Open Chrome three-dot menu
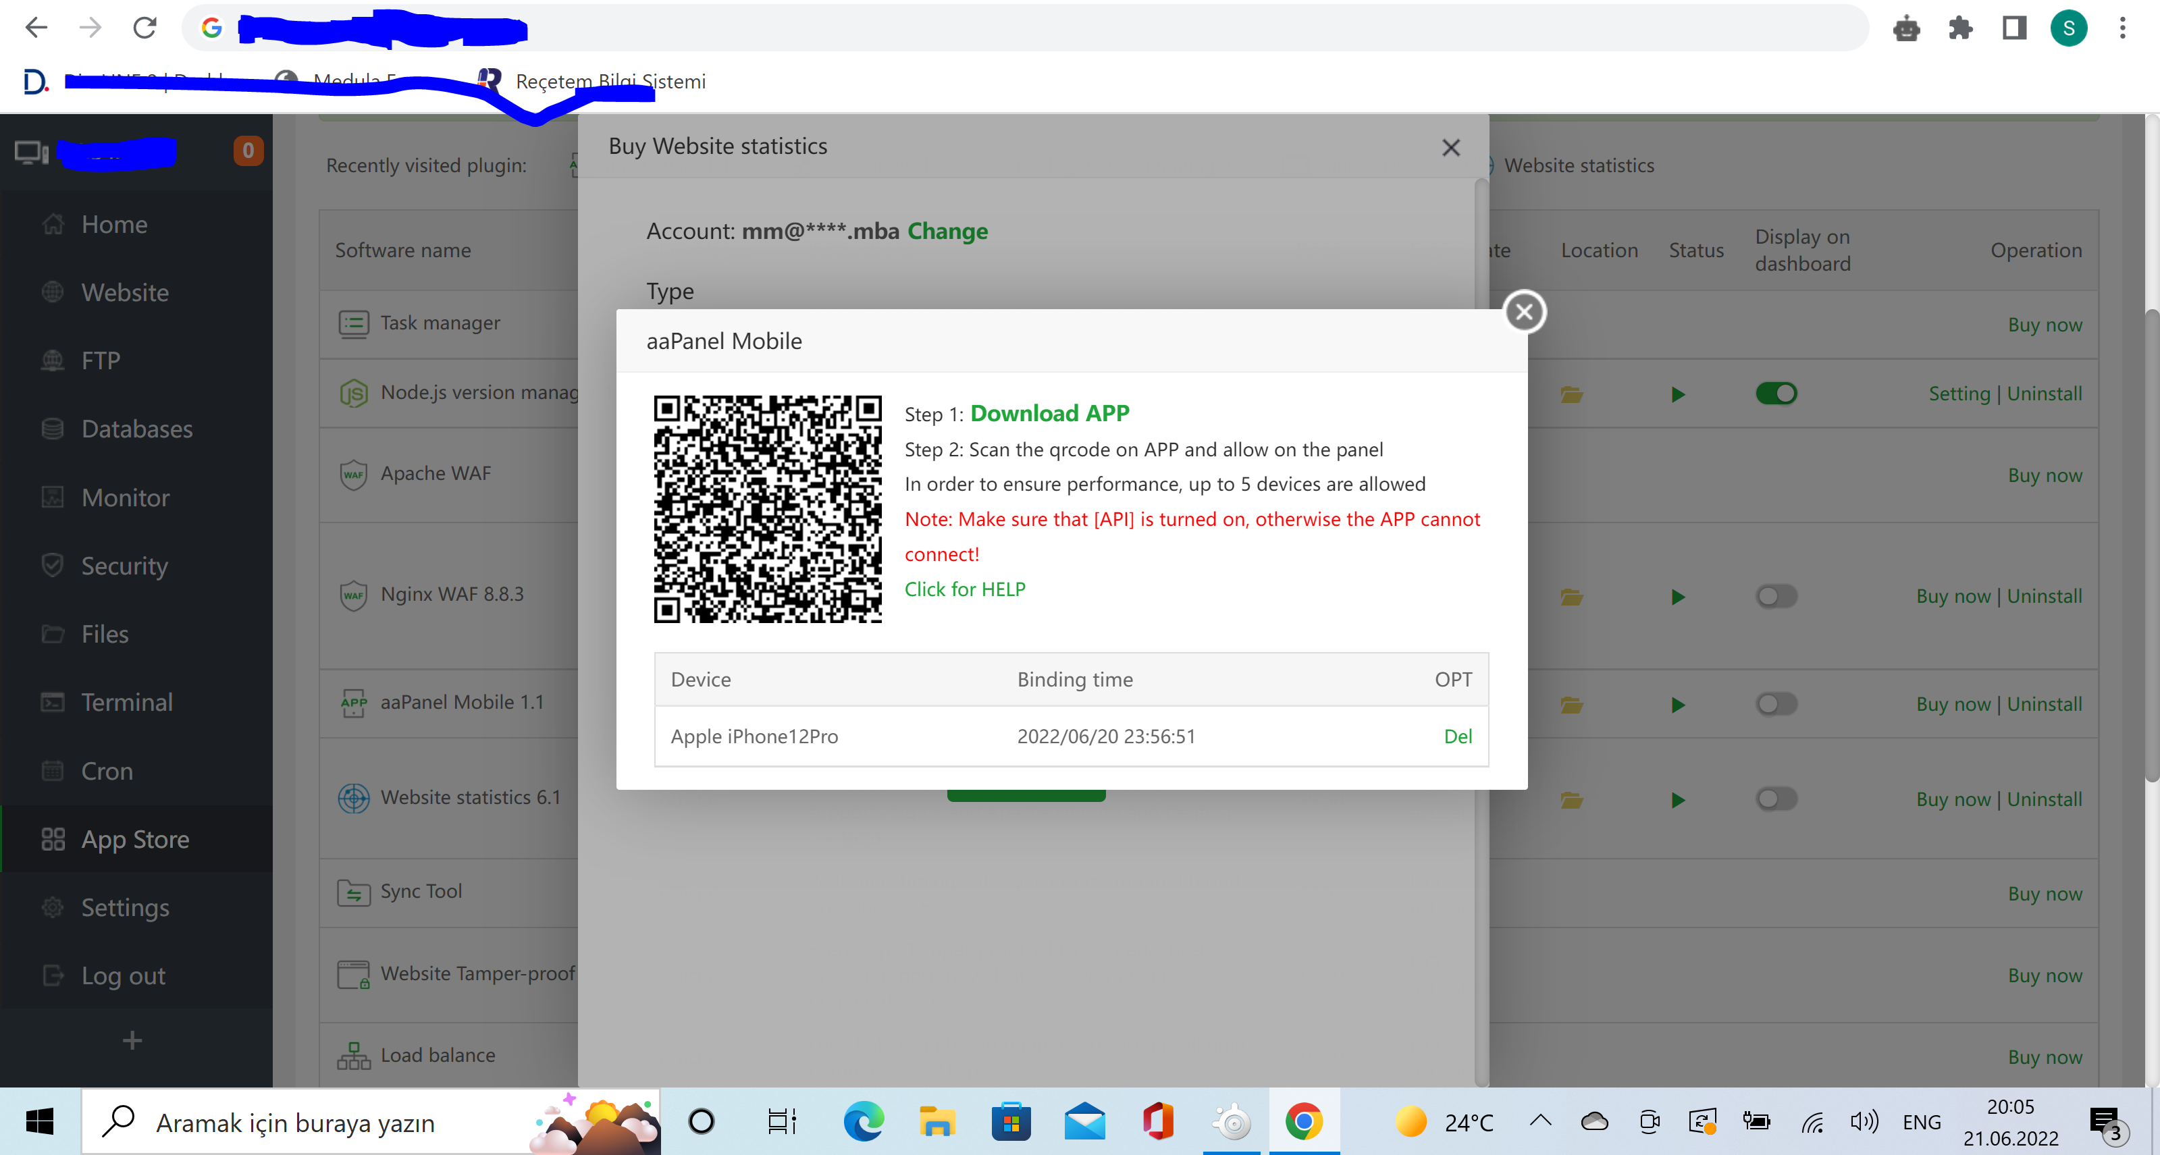Image resolution: width=2160 pixels, height=1155 pixels. (x=2122, y=28)
